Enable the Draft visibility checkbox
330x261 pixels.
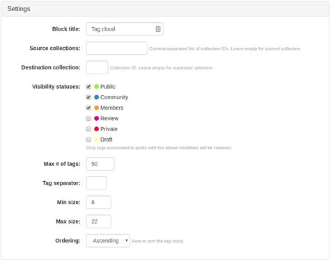[x=88, y=140]
